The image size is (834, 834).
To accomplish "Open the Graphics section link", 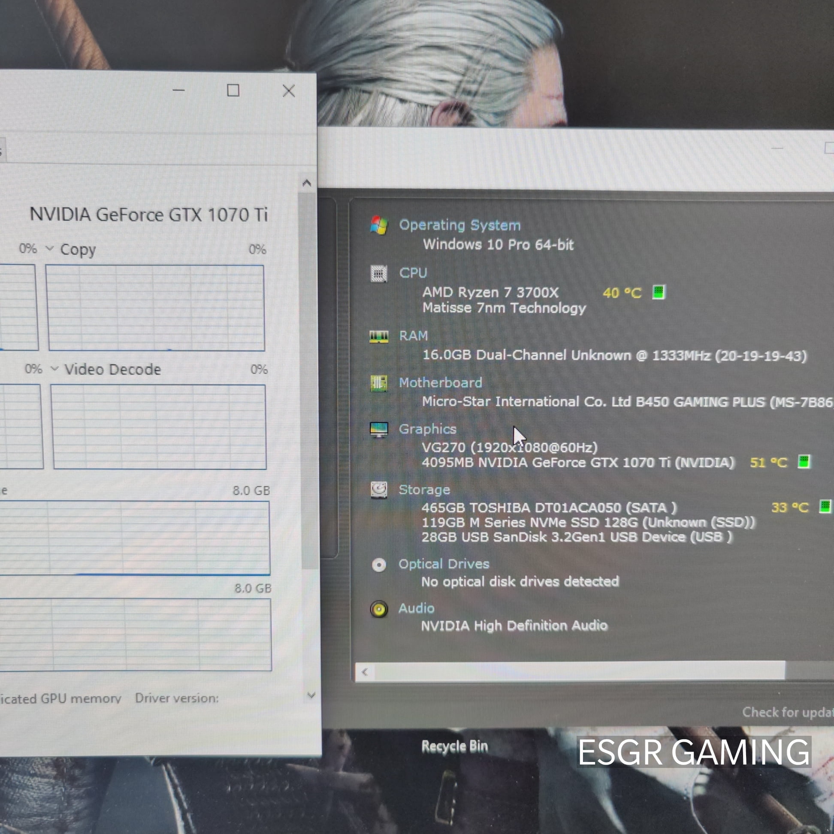I will point(427,429).
